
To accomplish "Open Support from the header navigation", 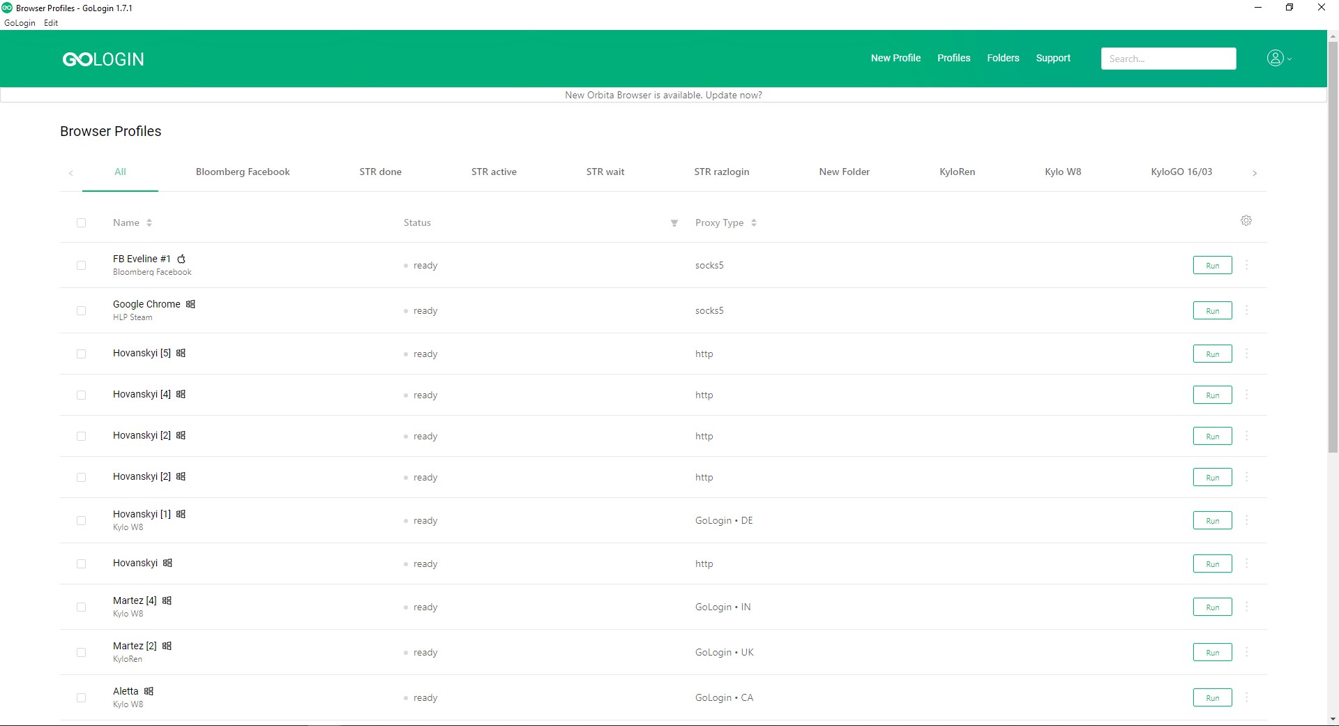I will point(1053,58).
